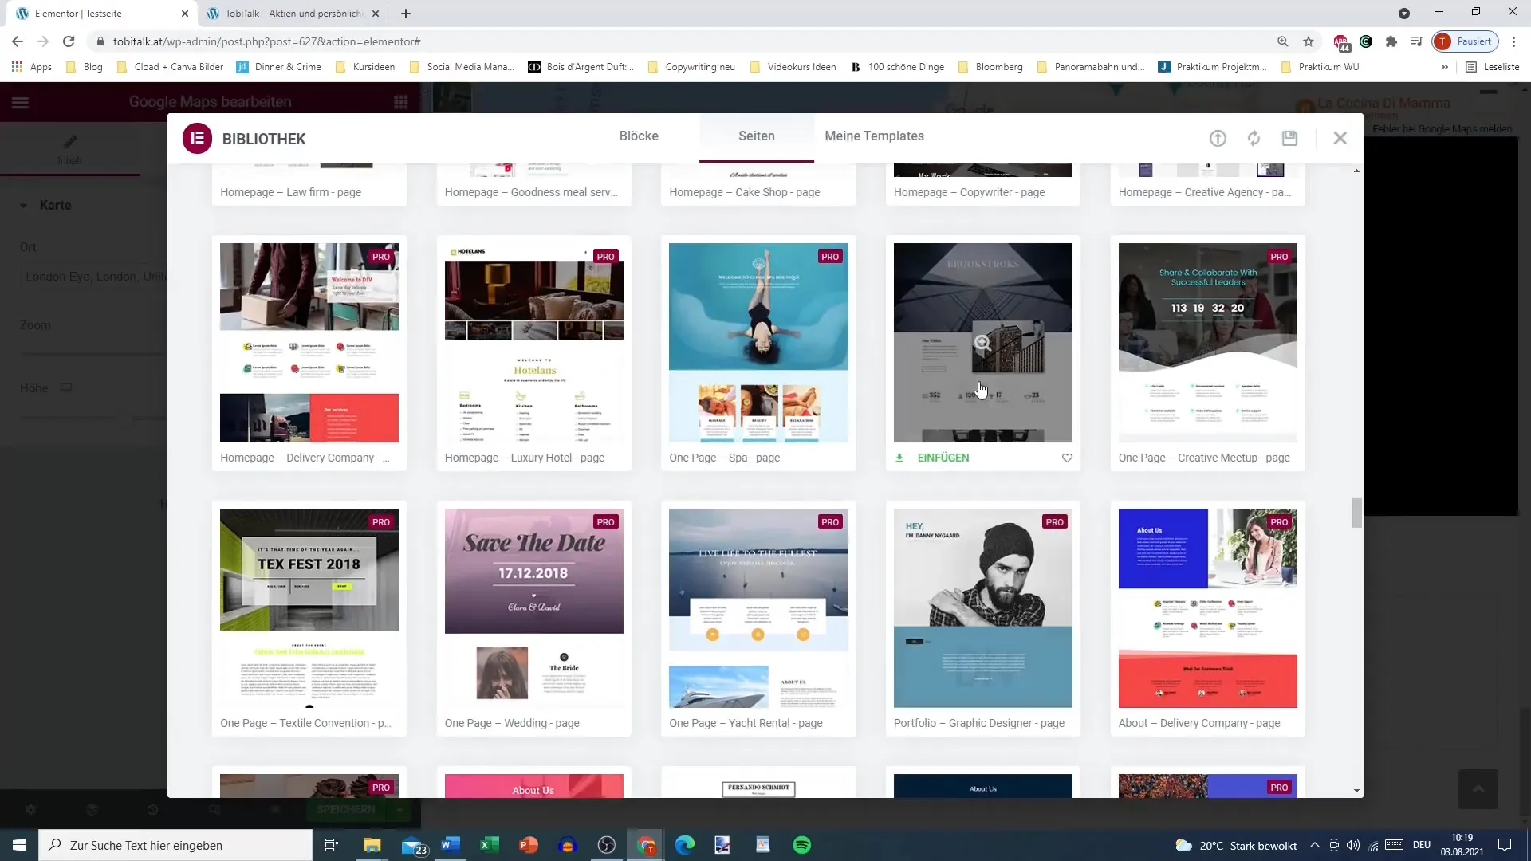This screenshot has height=861, width=1531.
Task: Open Spotify from the taskbar
Action: tap(802, 845)
